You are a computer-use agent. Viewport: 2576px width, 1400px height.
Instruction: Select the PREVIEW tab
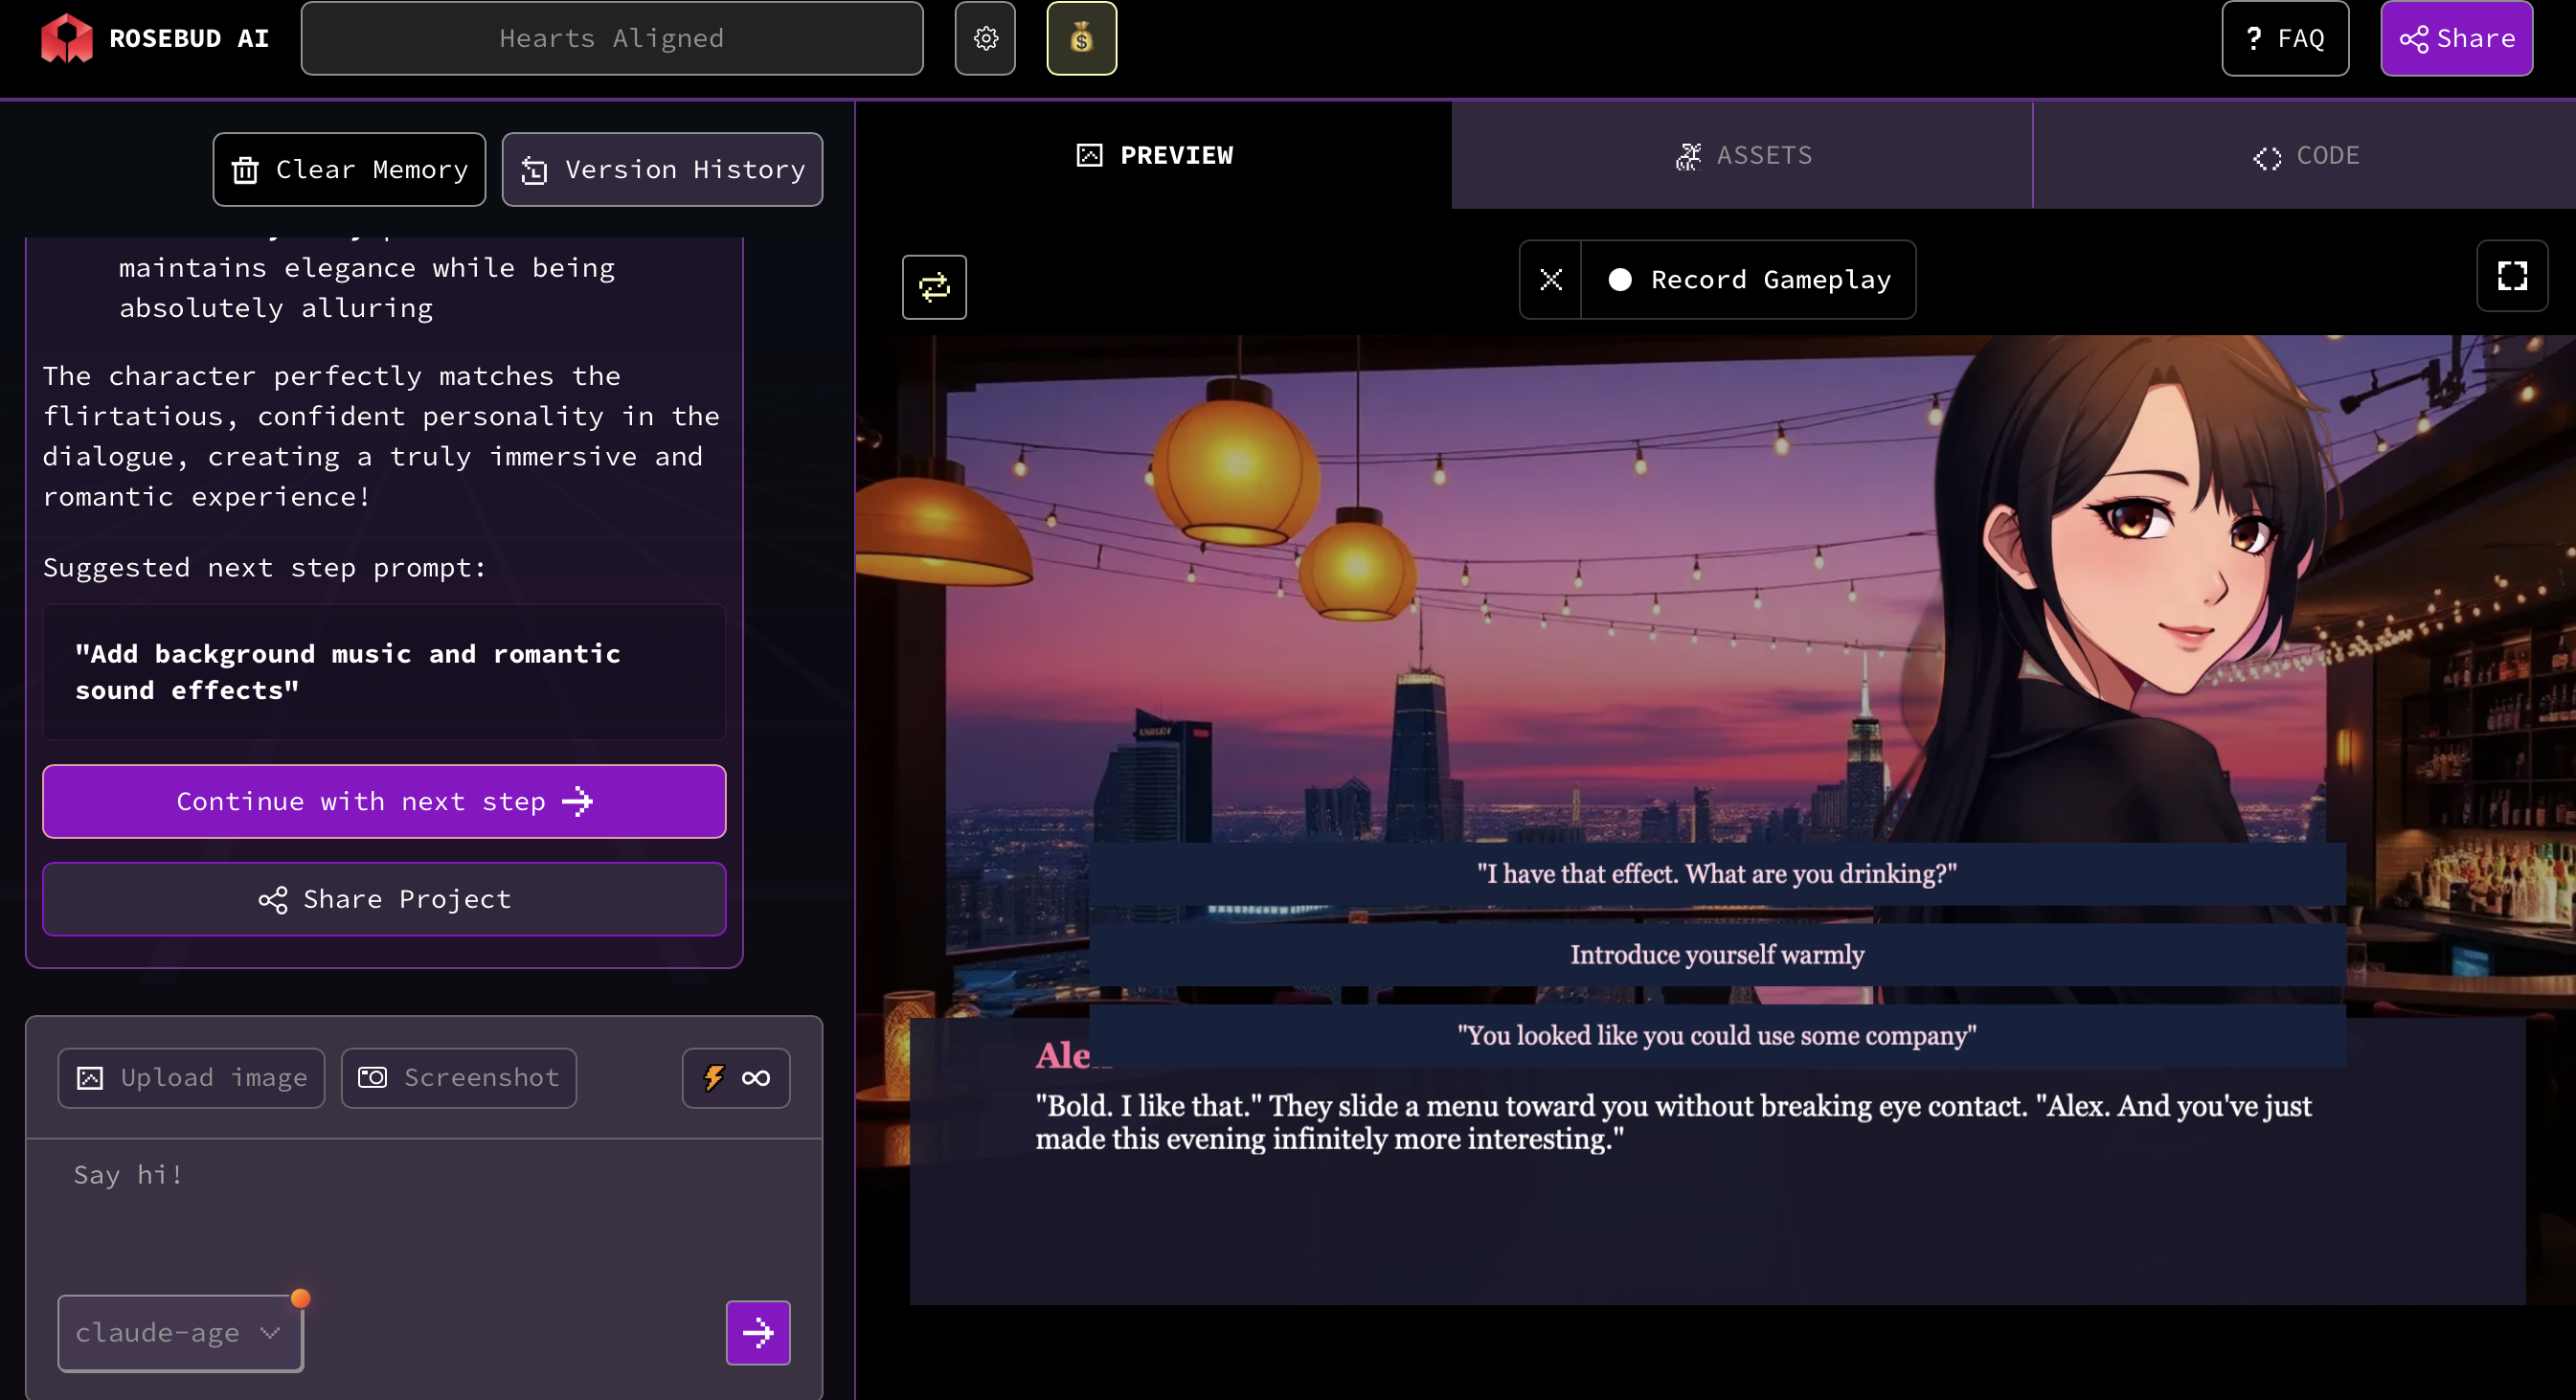coord(1154,155)
